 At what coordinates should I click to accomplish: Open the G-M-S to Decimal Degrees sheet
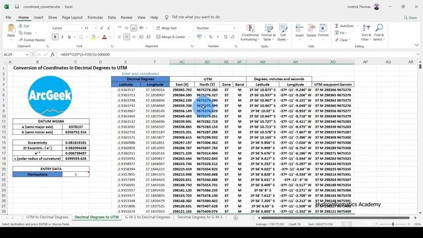click(147, 218)
